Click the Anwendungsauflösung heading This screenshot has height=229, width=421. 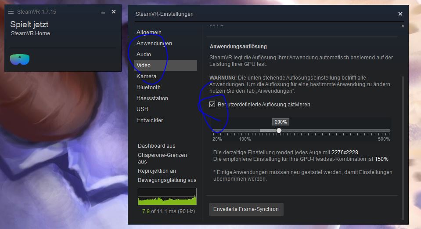pyautogui.click(x=238, y=47)
